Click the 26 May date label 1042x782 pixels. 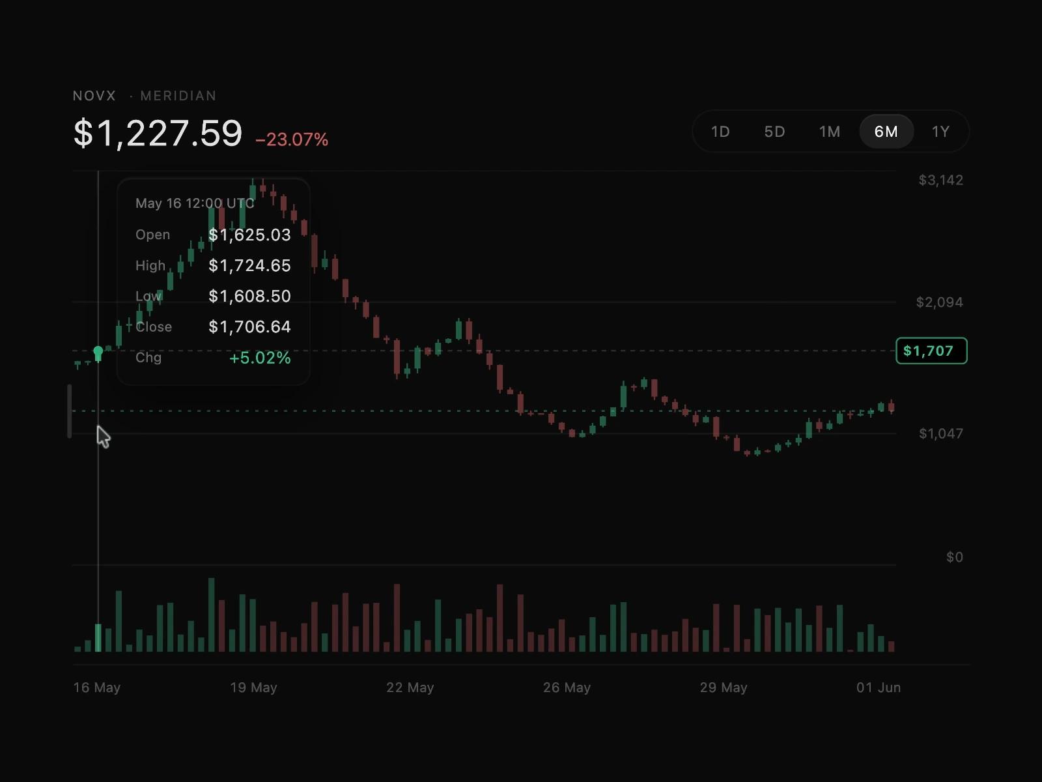click(x=567, y=688)
